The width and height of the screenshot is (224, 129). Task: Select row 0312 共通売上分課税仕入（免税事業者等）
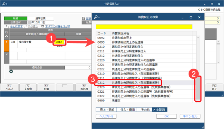(x=144, y=83)
